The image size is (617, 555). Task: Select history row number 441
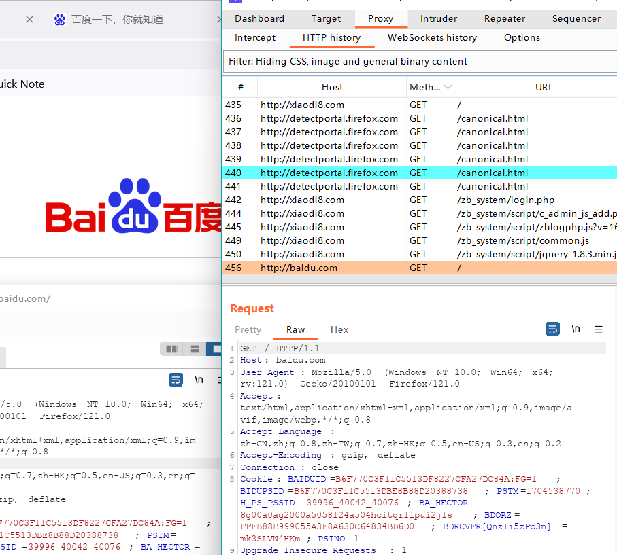(420, 186)
